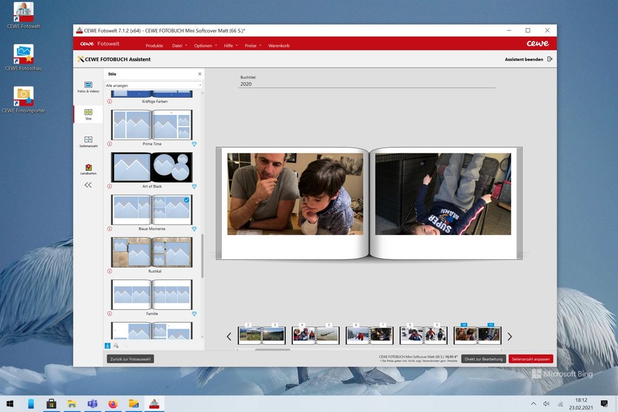Viewport: 618px width, 412px height.
Task: Collapse the sidebar with double-chevron icon
Action: click(x=88, y=185)
